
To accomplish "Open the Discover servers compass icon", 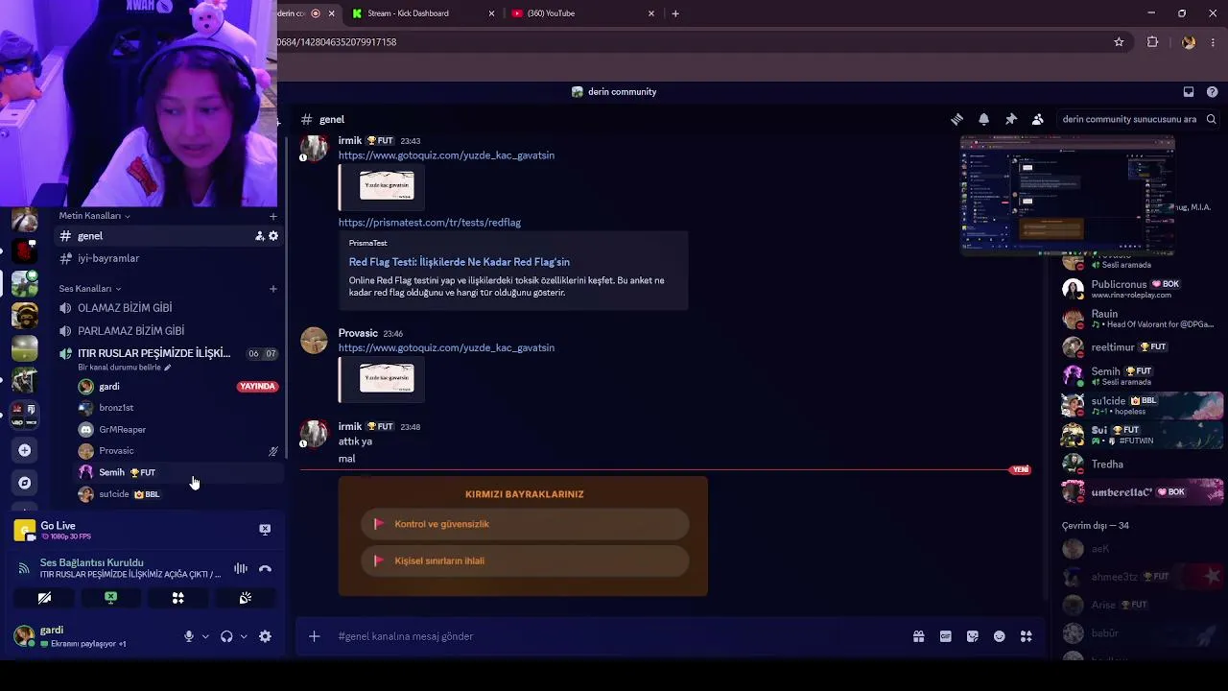I will pyautogui.click(x=25, y=483).
